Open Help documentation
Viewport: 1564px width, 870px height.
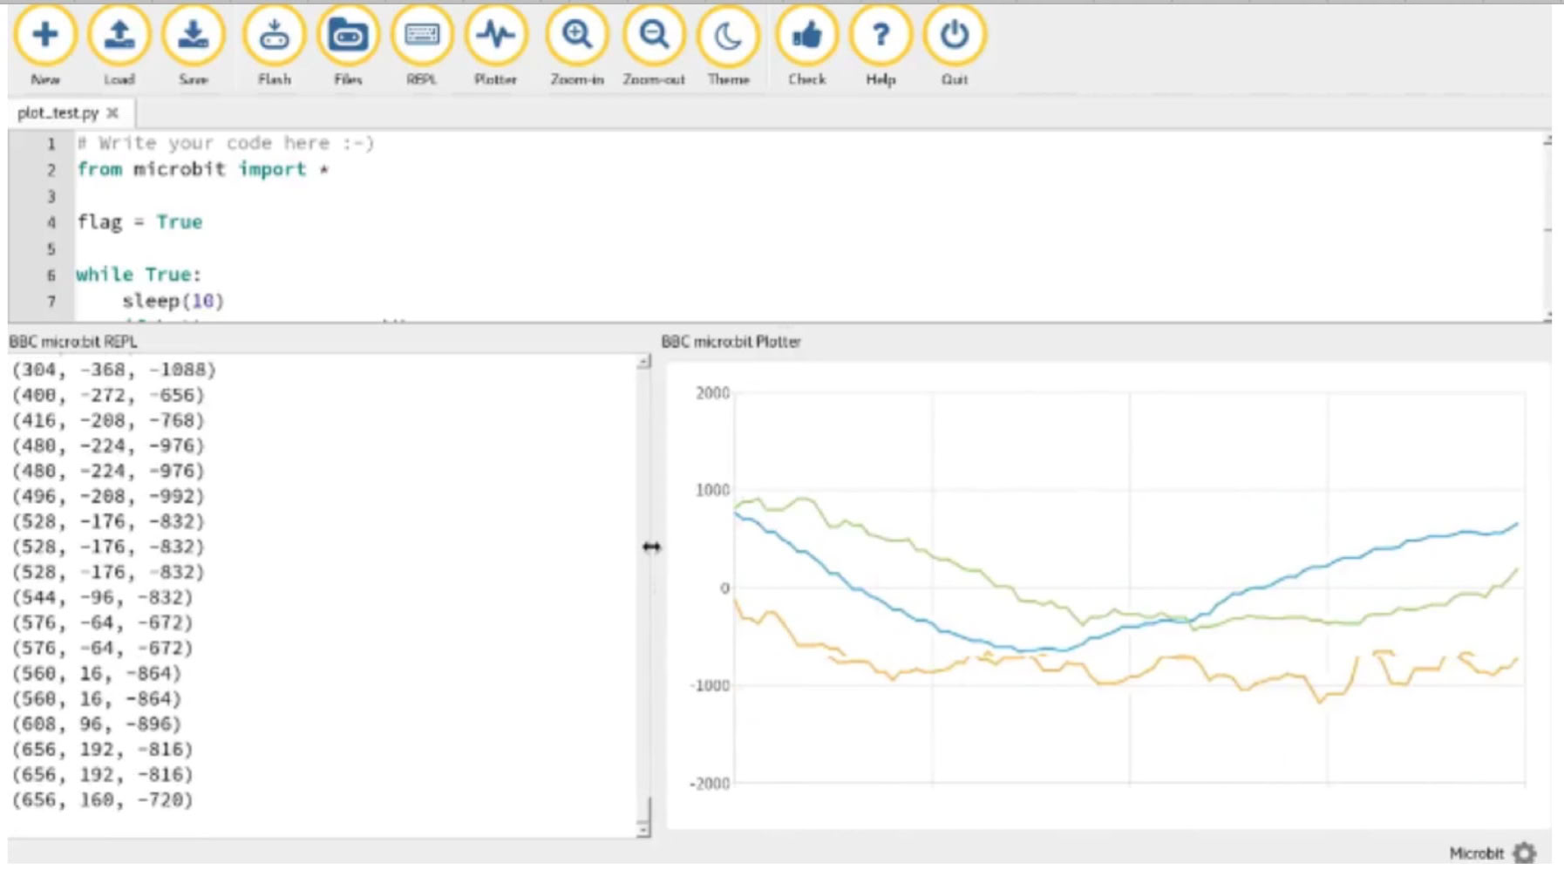(881, 37)
